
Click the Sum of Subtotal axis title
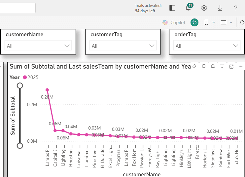point(13,116)
